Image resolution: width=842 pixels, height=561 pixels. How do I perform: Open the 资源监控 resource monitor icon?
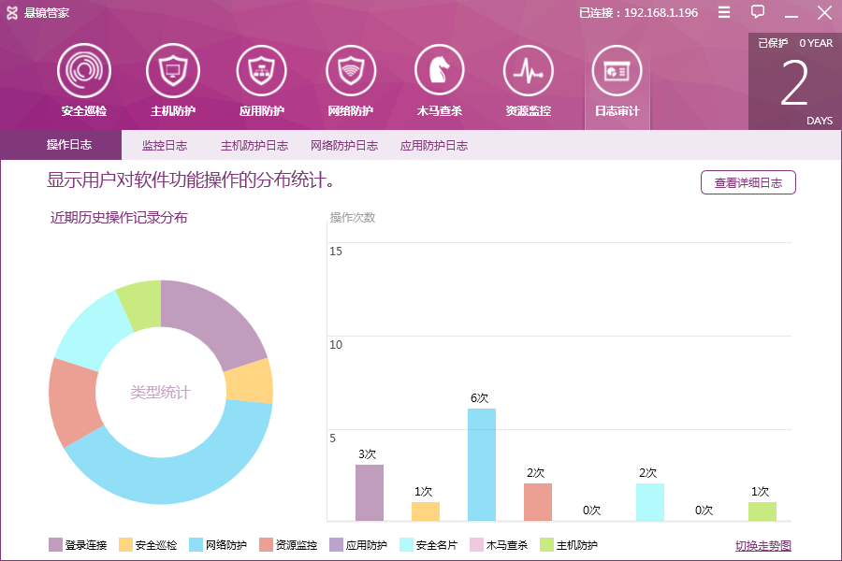click(x=529, y=70)
